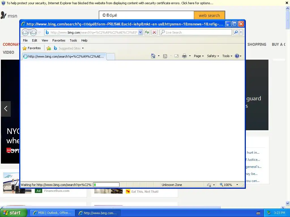Open the Safety command bar menu
Screen dimensions: 290x217
tap(213, 56)
